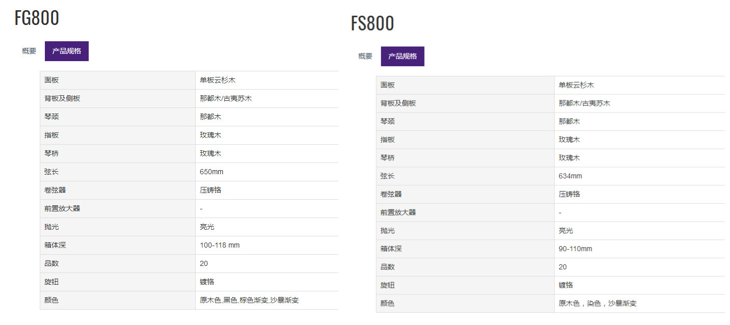The image size is (730, 325).
Task: Click the 抛光 label in FS800 table
Action: click(x=387, y=231)
